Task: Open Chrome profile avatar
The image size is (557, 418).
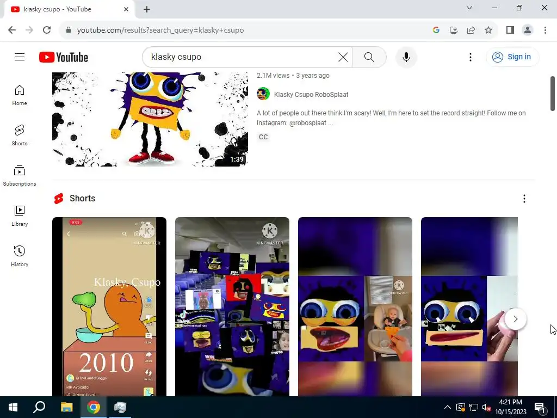Action: (528, 30)
